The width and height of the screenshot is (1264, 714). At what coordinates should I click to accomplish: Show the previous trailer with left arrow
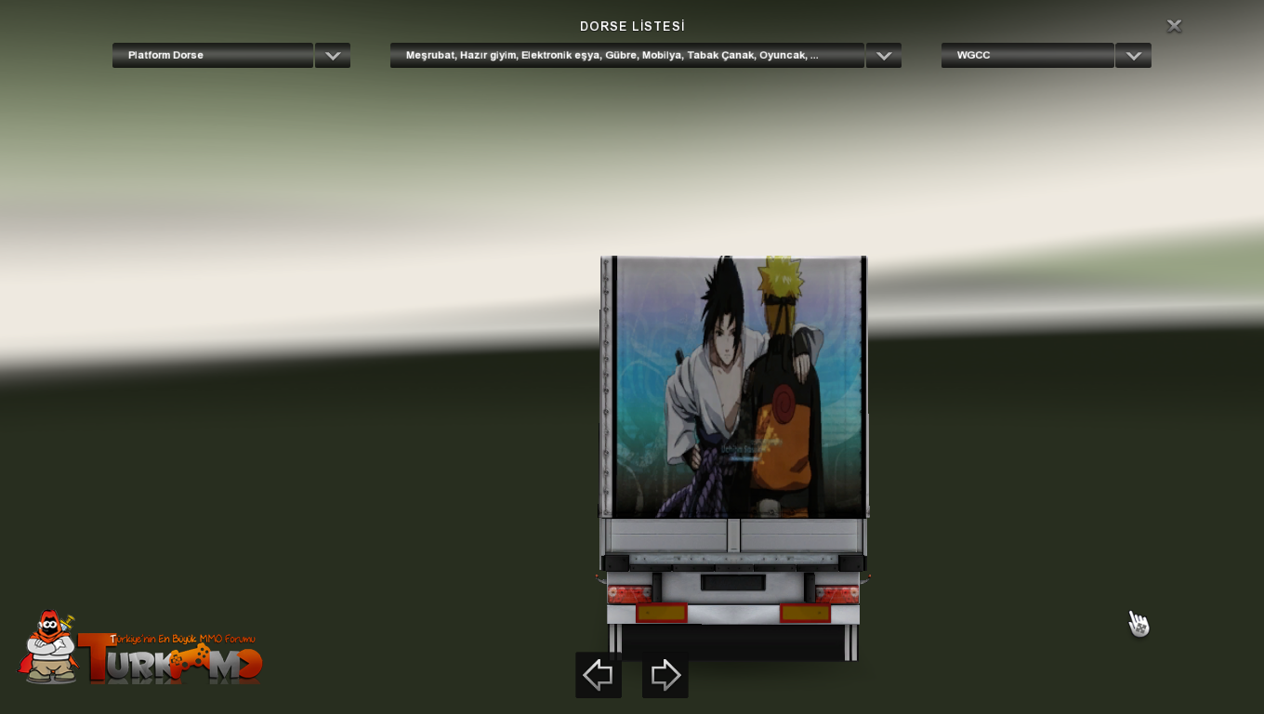coord(599,675)
